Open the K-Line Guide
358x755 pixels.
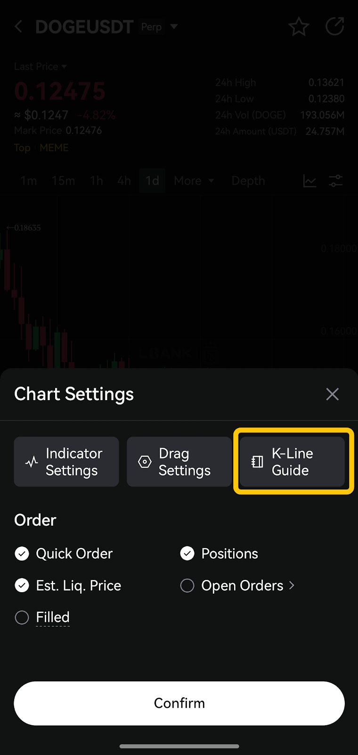tap(292, 462)
